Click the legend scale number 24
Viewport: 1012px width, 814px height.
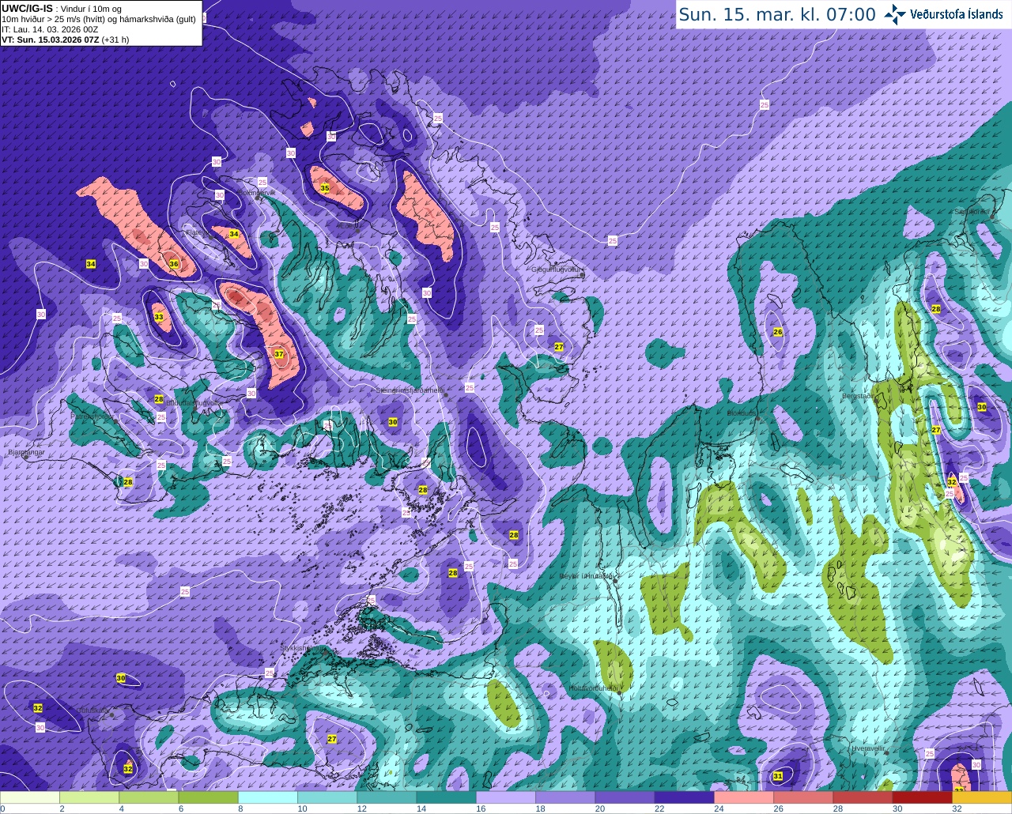(719, 808)
